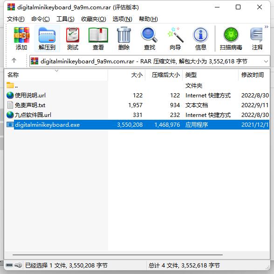
Task: Select the 九点软件园.url file row
Action: (138, 115)
